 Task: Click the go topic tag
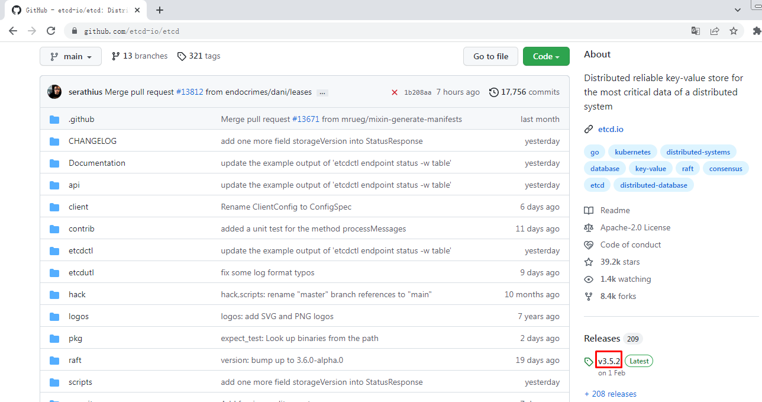[x=595, y=152]
